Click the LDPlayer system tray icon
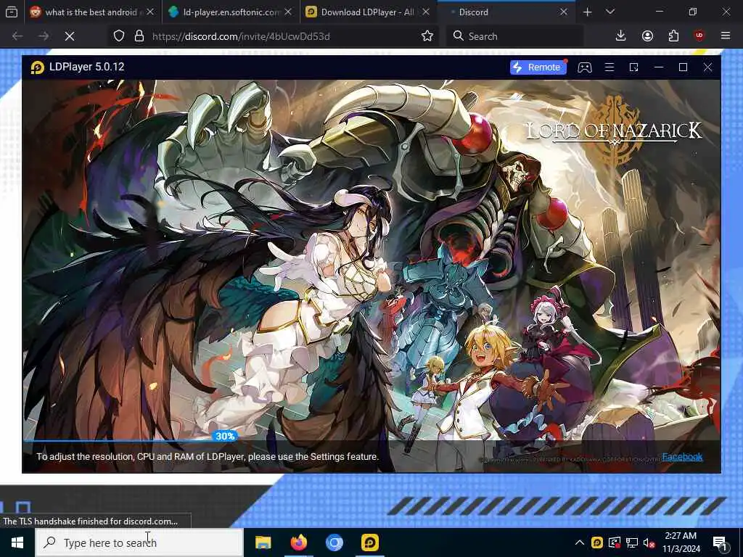This screenshot has width=743, height=557. pyautogui.click(x=597, y=542)
